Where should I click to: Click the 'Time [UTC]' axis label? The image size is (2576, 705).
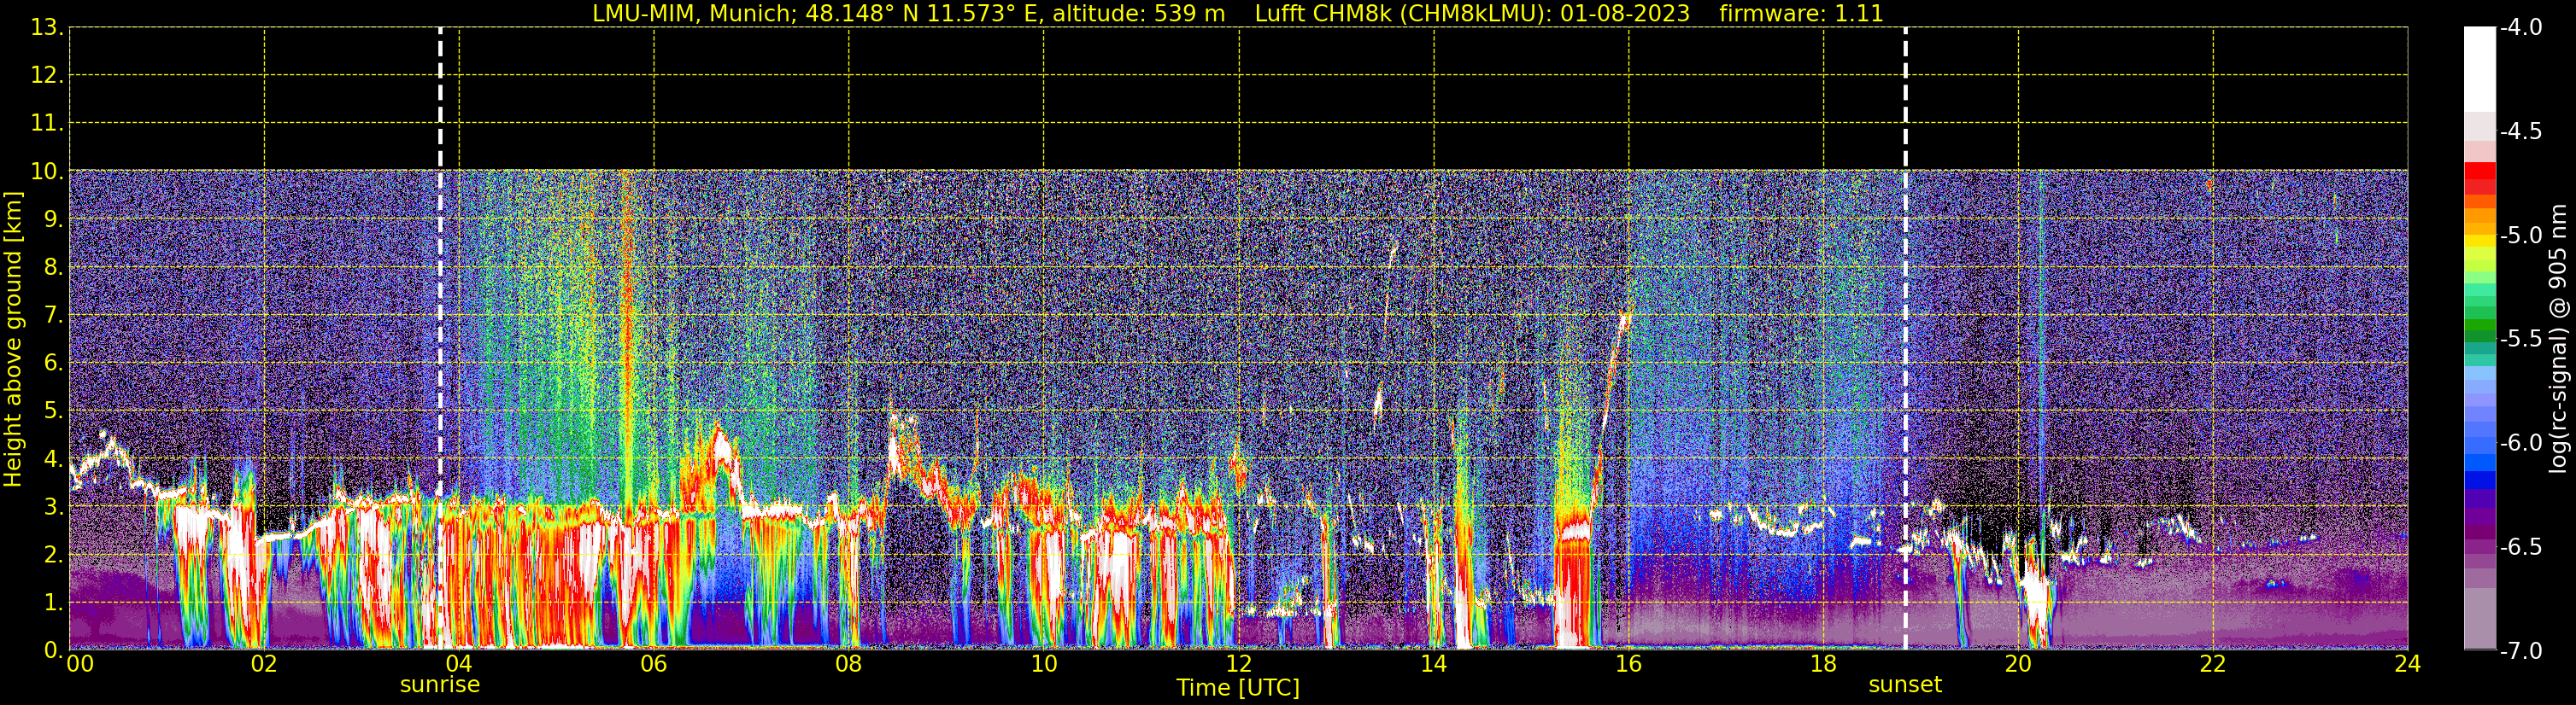(1238, 688)
